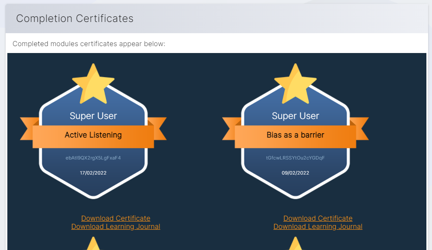Screen dimensions: 432x250
Task: Click certificate code ebAtI9QX2rgX5LgFxaF4
Action: point(93,158)
